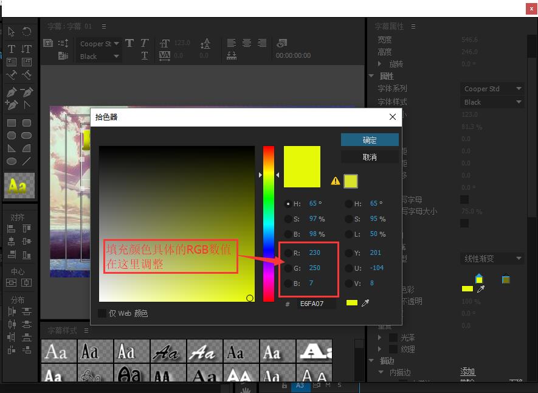Select the Path Type tool

tap(12, 74)
